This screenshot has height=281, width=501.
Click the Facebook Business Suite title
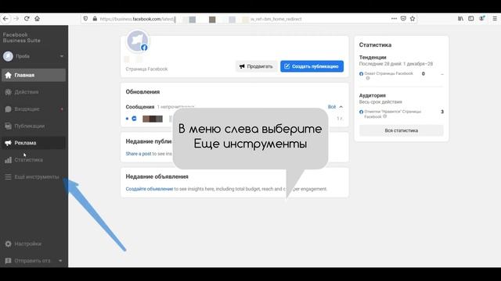point(22,37)
